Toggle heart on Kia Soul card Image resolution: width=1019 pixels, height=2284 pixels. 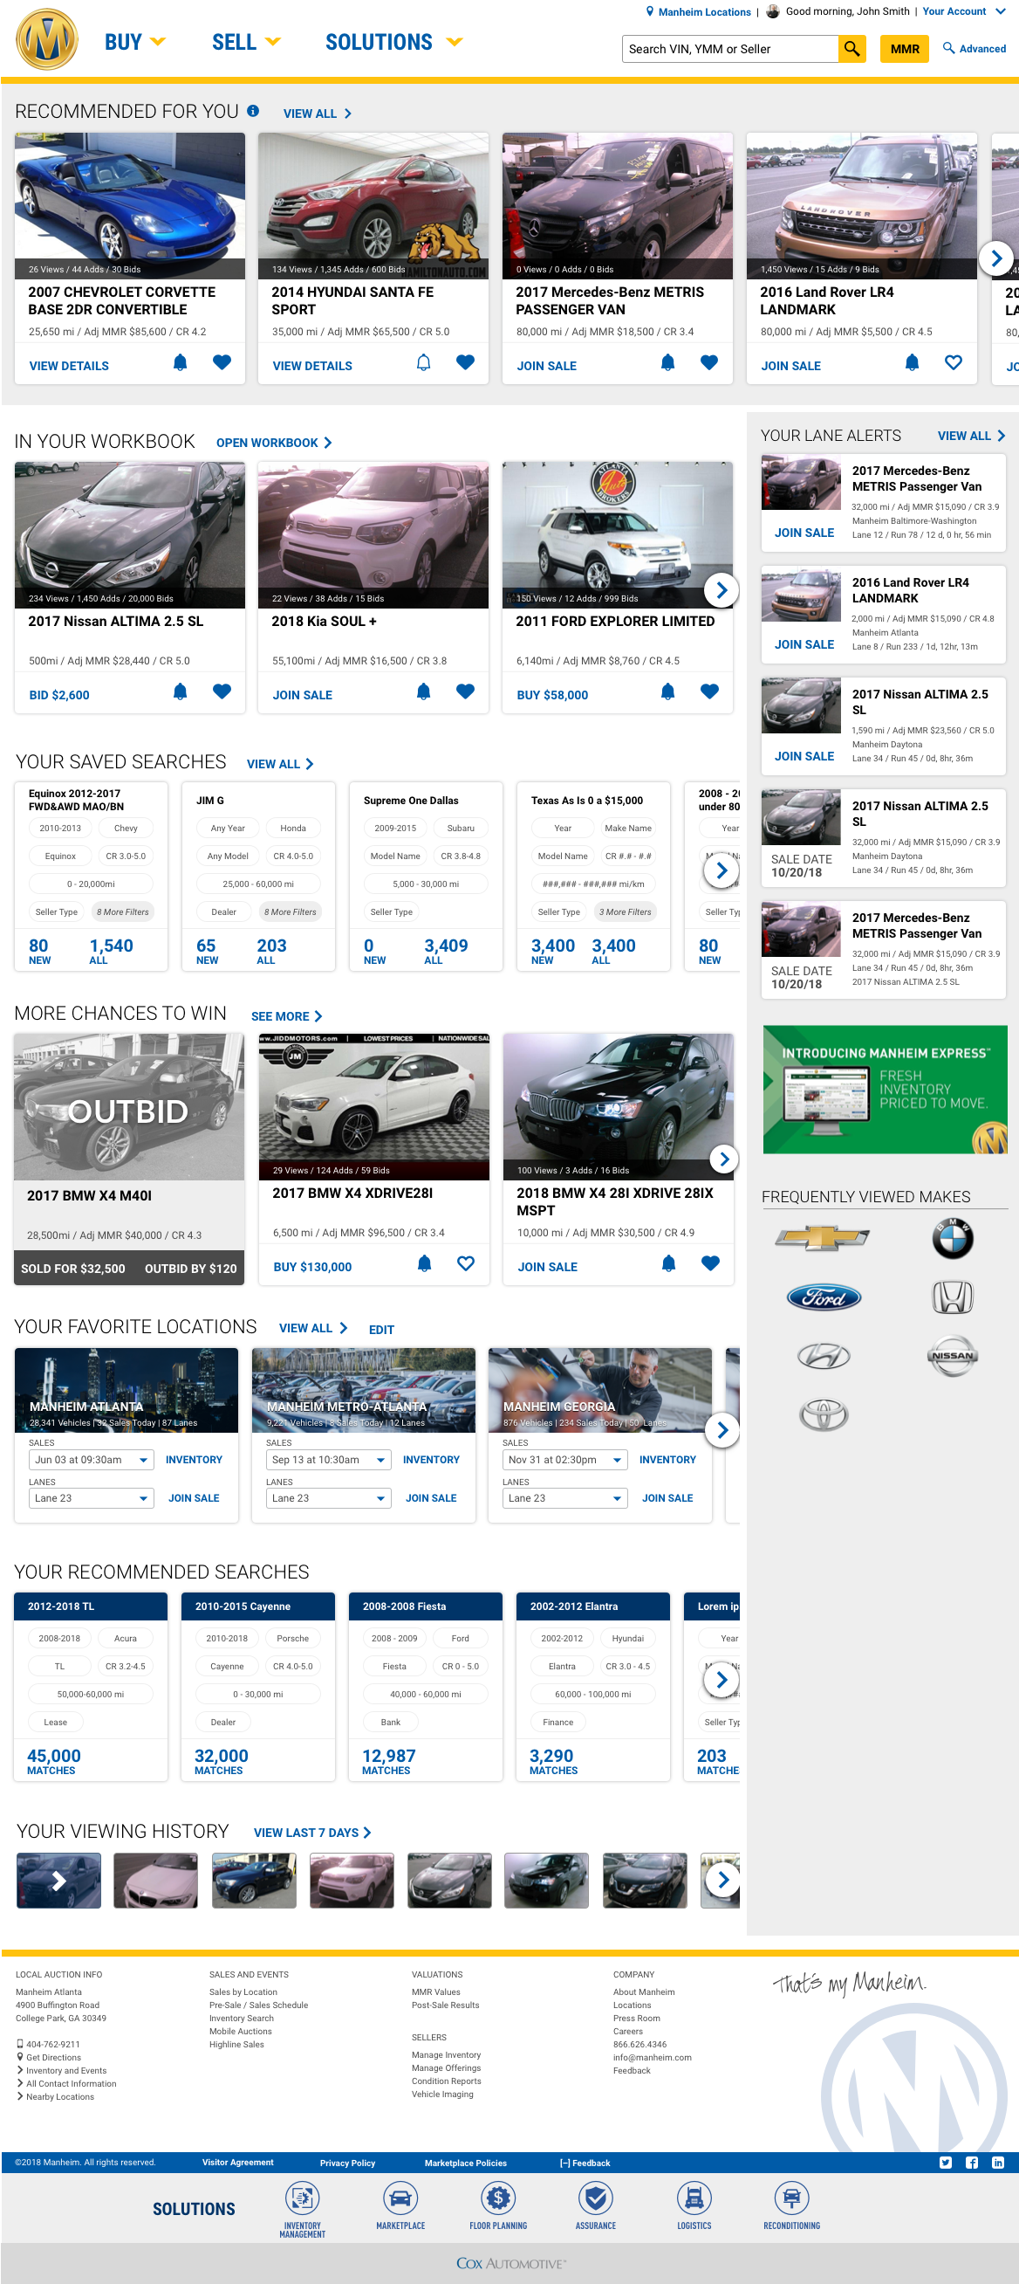(x=465, y=691)
